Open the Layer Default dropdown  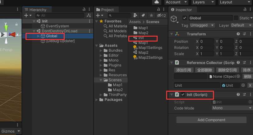(241, 25)
